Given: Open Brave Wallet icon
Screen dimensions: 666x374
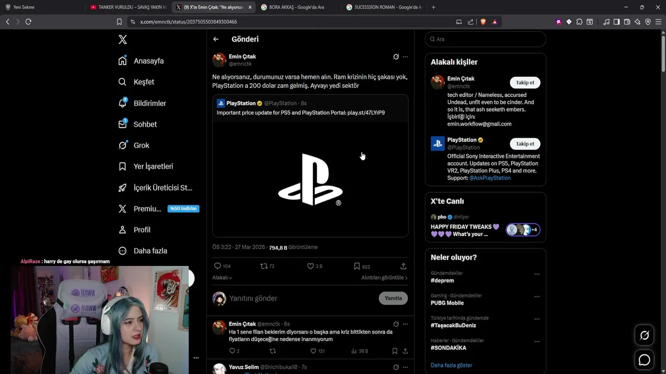Looking at the screenshot, I should pos(627,22).
